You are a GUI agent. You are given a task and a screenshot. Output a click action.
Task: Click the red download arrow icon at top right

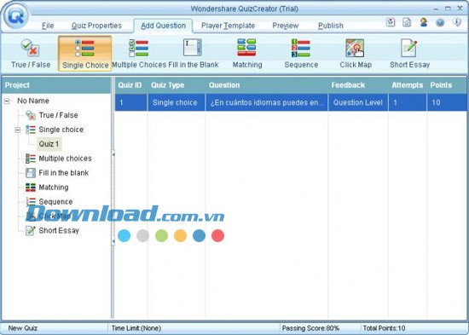391,22
